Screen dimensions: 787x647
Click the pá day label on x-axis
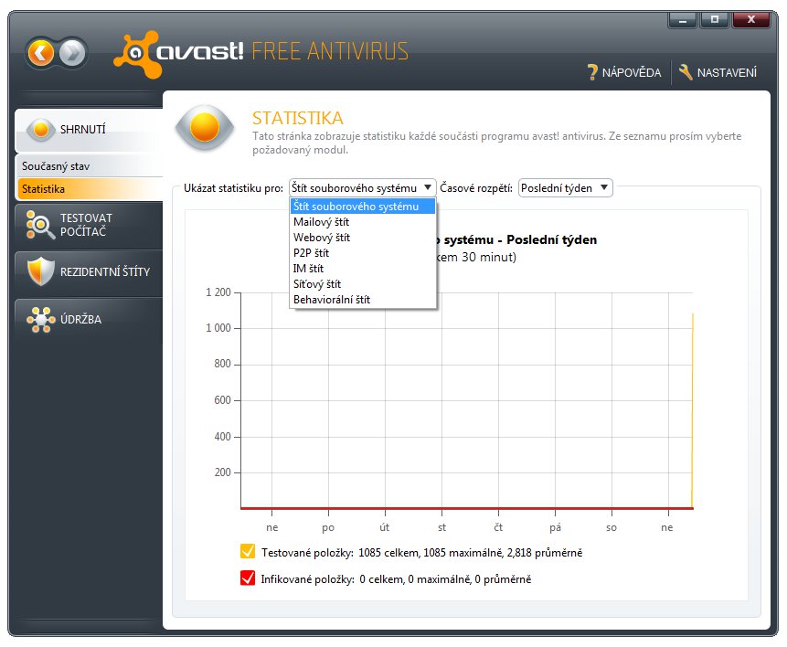click(555, 527)
